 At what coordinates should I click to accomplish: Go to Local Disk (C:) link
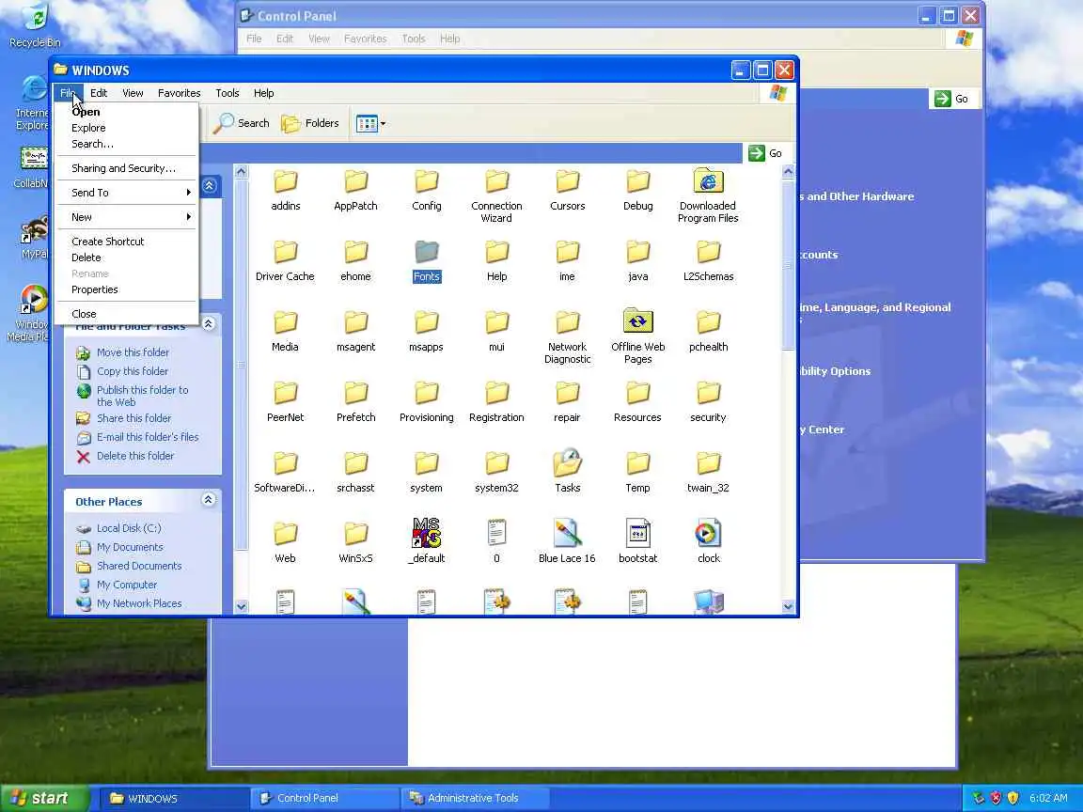(129, 528)
